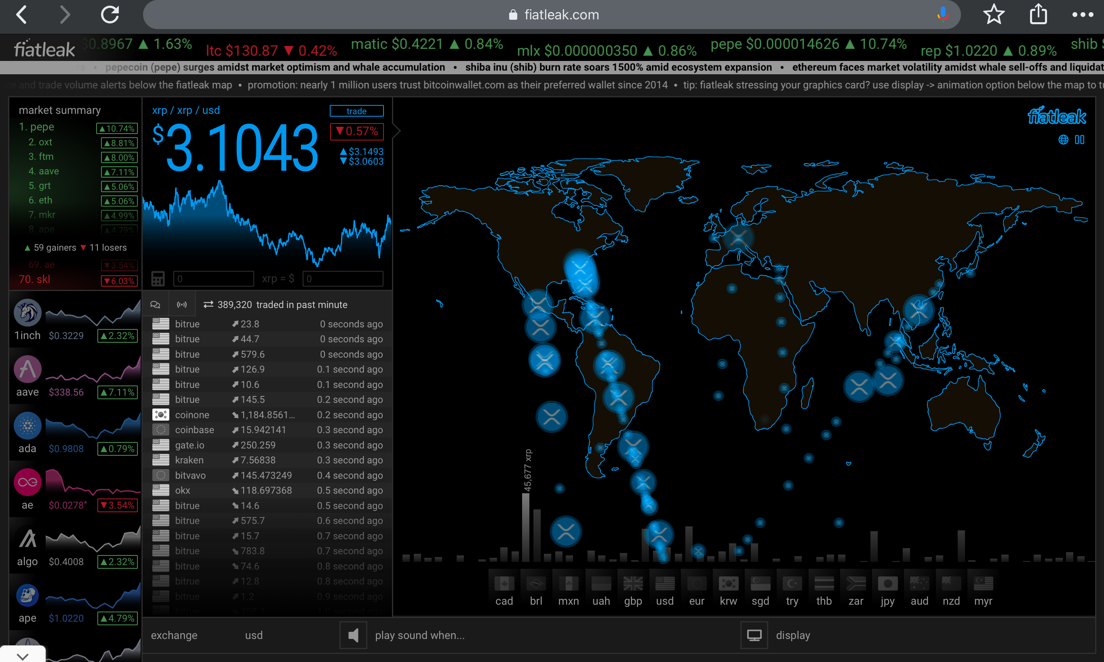This screenshot has width=1104, height=662.
Task: Toggle the cad currency flag
Action: click(504, 583)
